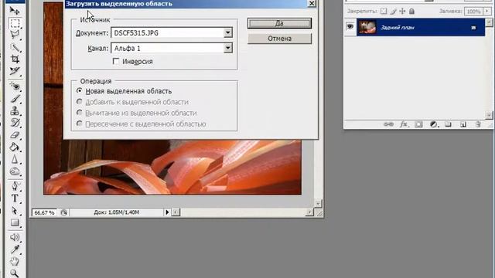Delete layer with trash icon
Image resolution: width=495 pixels, height=278 pixels.
click(478, 124)
